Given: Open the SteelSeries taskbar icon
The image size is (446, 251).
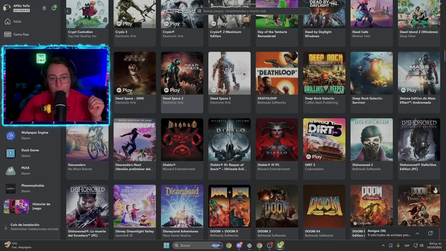Looking at the screenshot, I should tap(249, 245).
